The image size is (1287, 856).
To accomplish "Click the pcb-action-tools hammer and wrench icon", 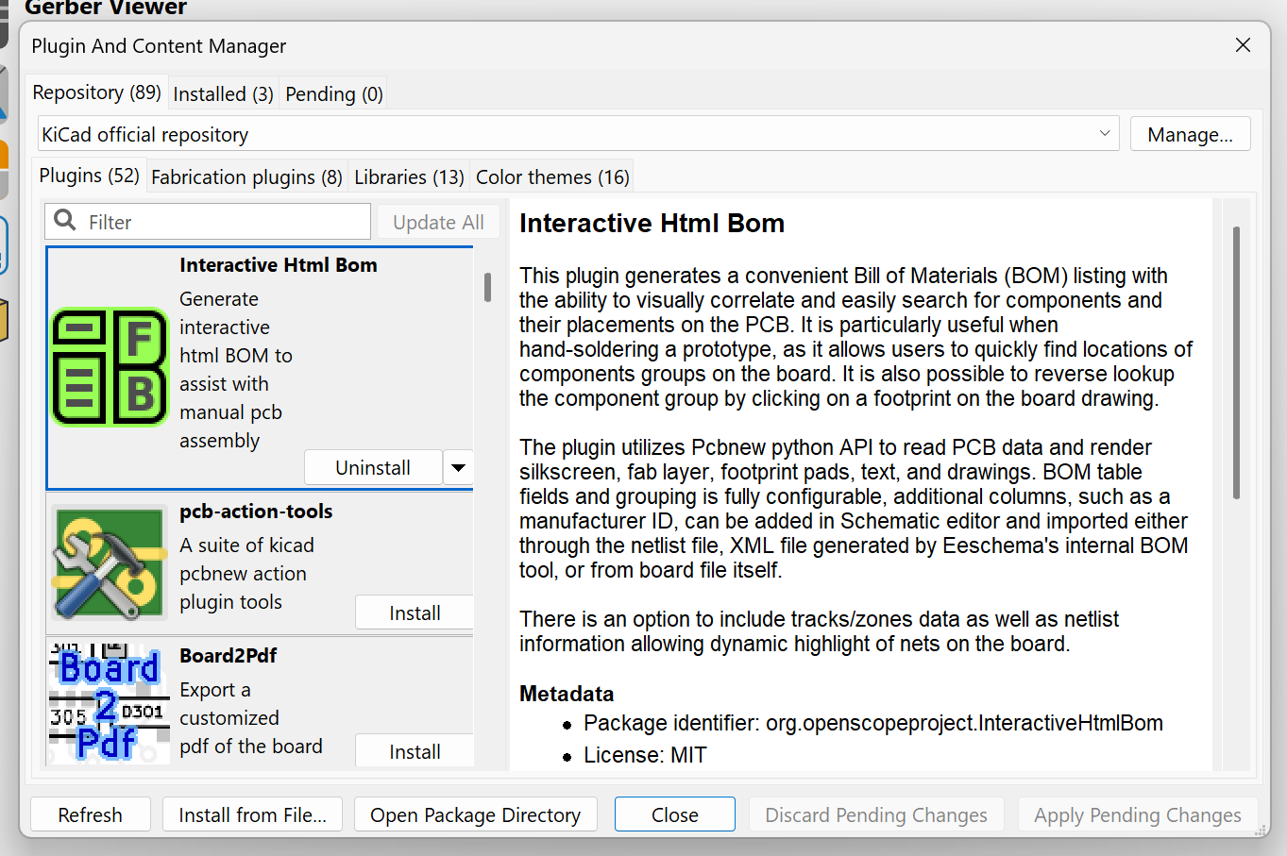I will coord(109,563).
